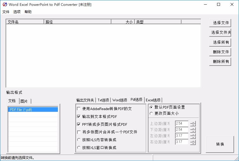Click the 下边距 value field
Viewport: 239px width, 161px height.
click(x=182, y=130)
